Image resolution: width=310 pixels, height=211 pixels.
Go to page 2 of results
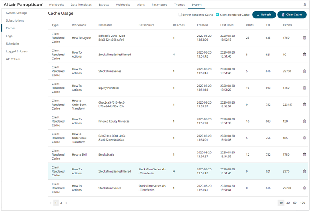click(x=61, y=203)
